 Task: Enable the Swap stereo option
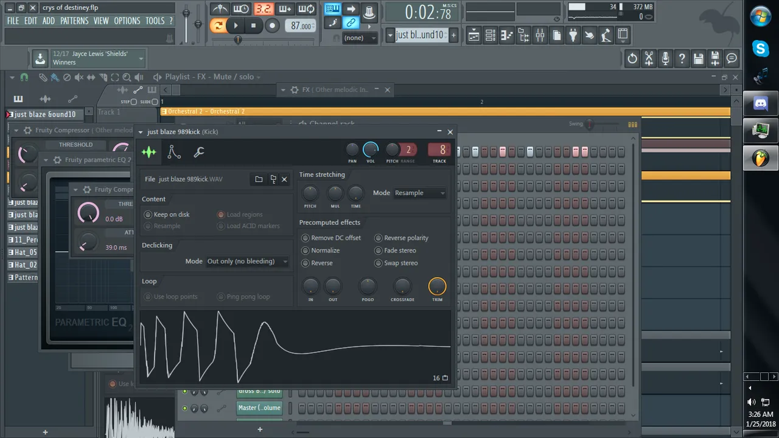(x=396, y=263)
